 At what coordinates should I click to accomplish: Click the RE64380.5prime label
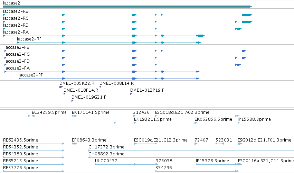[x=20, y=154]
